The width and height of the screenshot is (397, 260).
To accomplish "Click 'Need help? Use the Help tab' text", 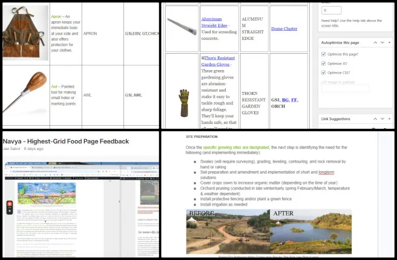I will click(x=352, y=23).
